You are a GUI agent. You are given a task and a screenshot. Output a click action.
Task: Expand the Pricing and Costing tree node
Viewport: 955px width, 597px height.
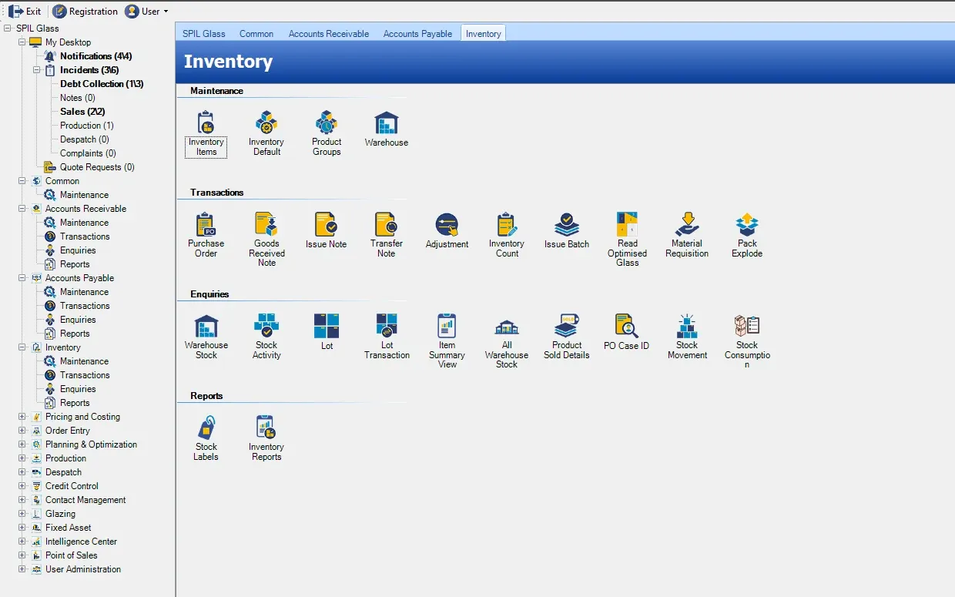[x=22, y=417]
